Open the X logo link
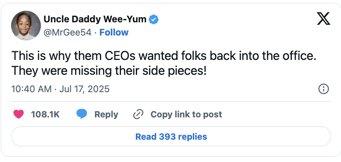 pyautogui.click(x=324, y=19)
